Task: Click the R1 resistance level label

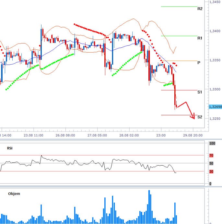Action: tap(200, 38)
